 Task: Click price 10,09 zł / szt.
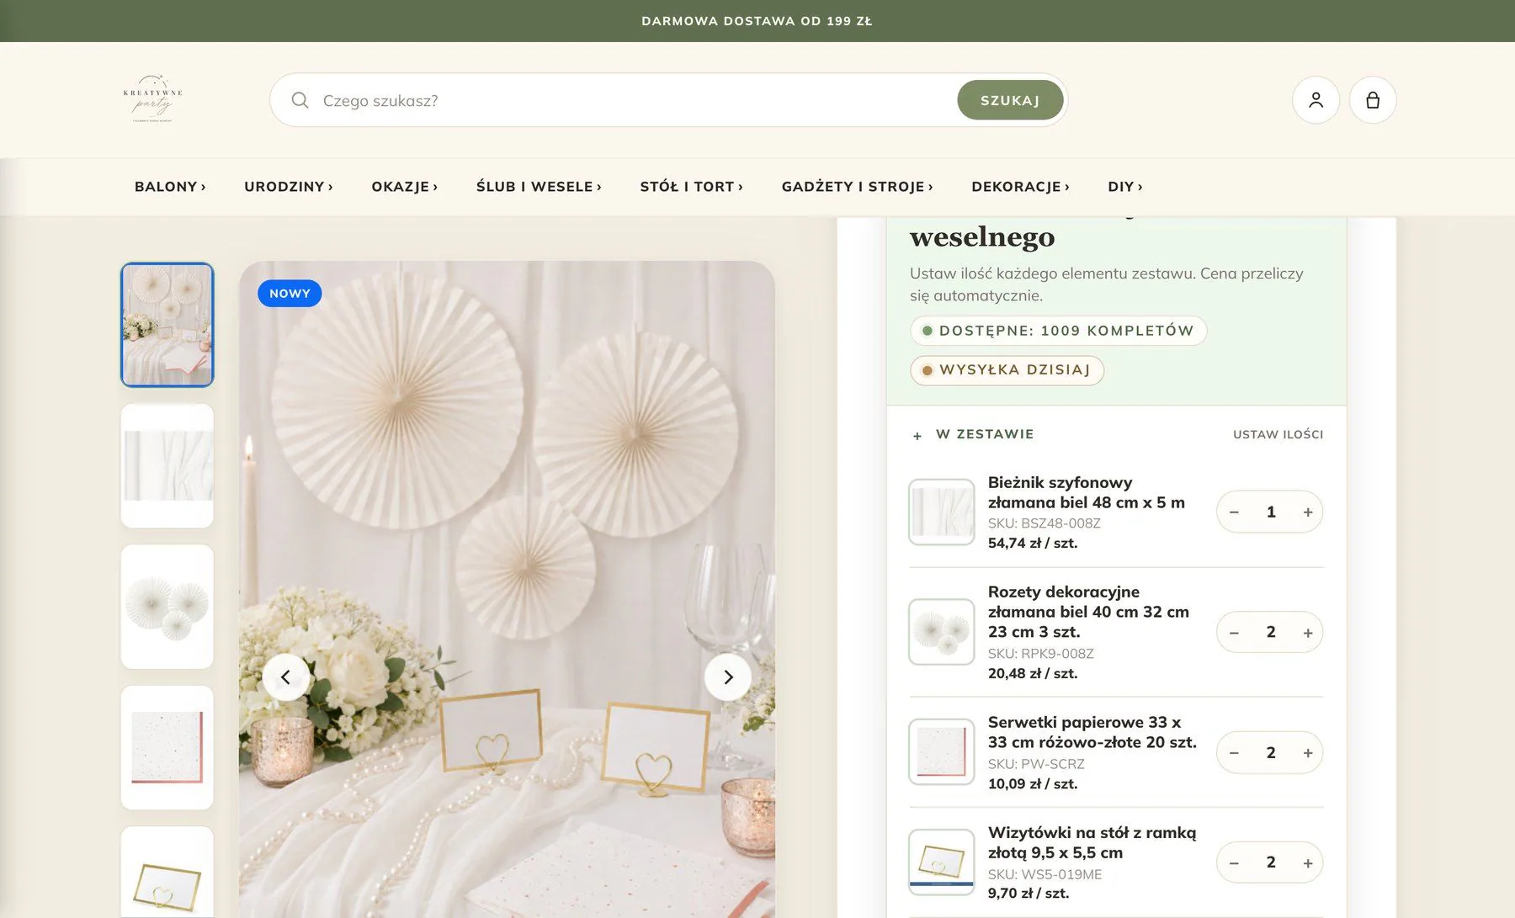point(1033,784)
